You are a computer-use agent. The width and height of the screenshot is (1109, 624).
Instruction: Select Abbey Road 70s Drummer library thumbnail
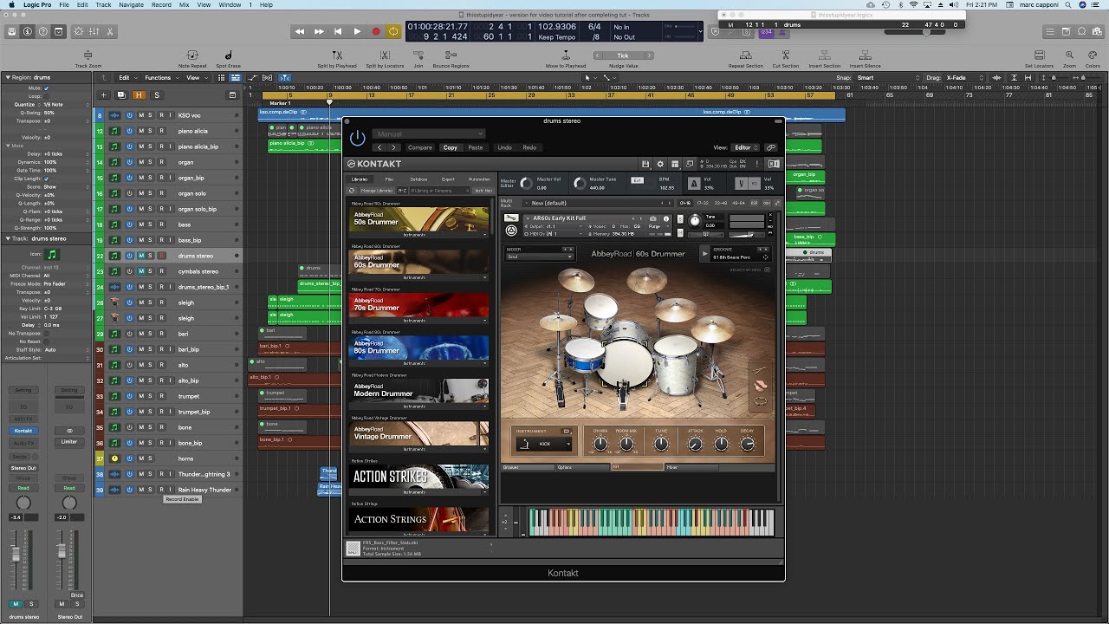point(418,305)
